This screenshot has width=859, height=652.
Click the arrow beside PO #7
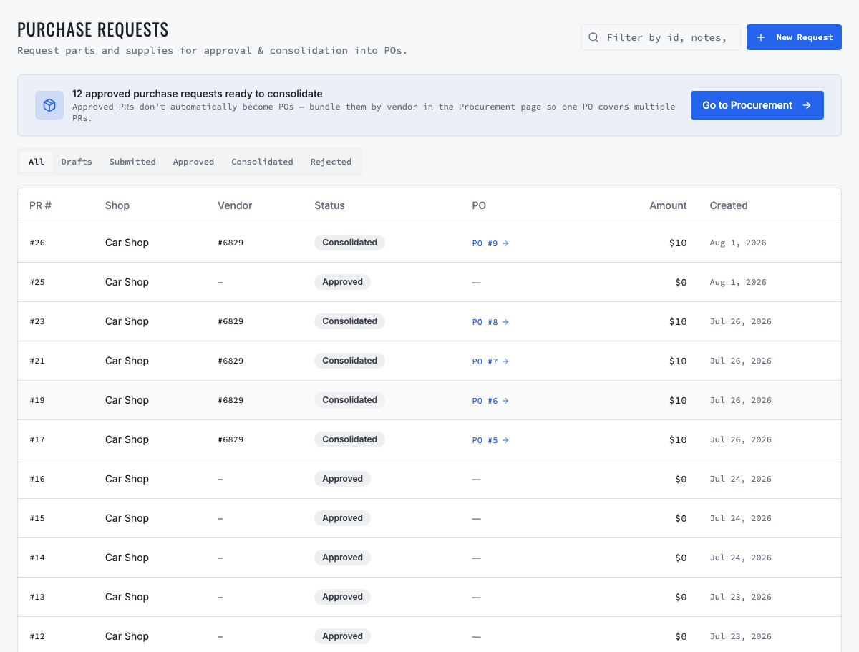[x=505, y=361]
